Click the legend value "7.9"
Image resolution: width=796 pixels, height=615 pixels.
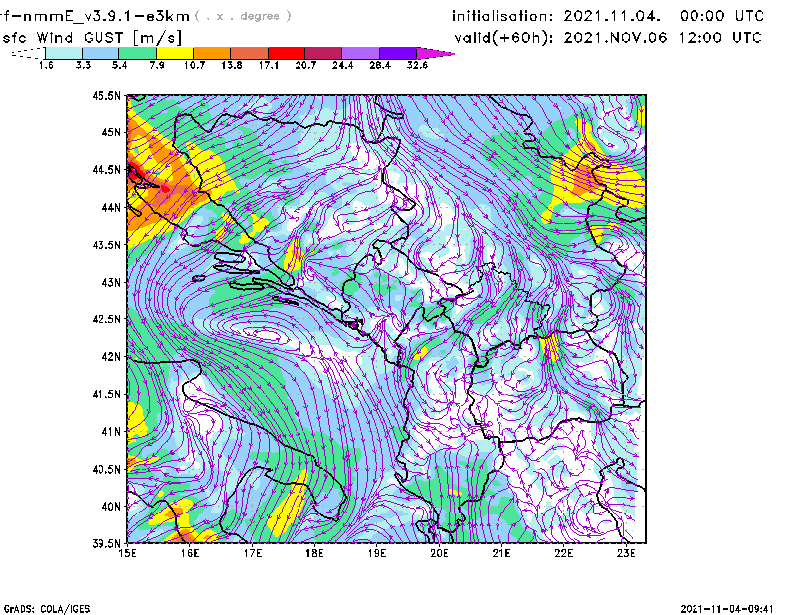[157, 65]
